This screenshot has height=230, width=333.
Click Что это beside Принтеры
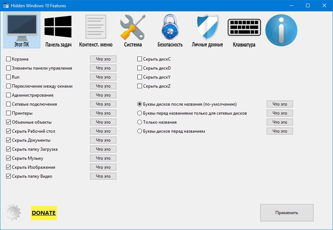click(x=103, y=113)
